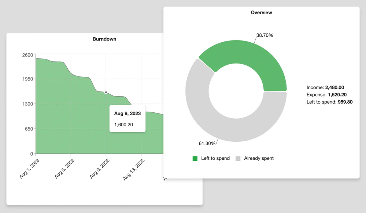Image resolution: width=366 pixels, height=213 pixels.
Task: Click the green legend swatch for Left to spend
Action: coord(195,158)
